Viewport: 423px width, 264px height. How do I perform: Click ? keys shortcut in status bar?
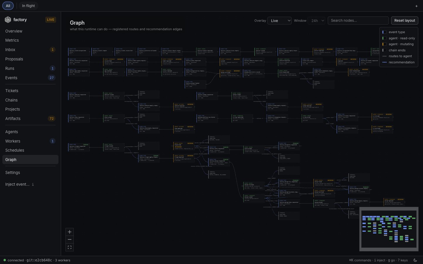402,260
